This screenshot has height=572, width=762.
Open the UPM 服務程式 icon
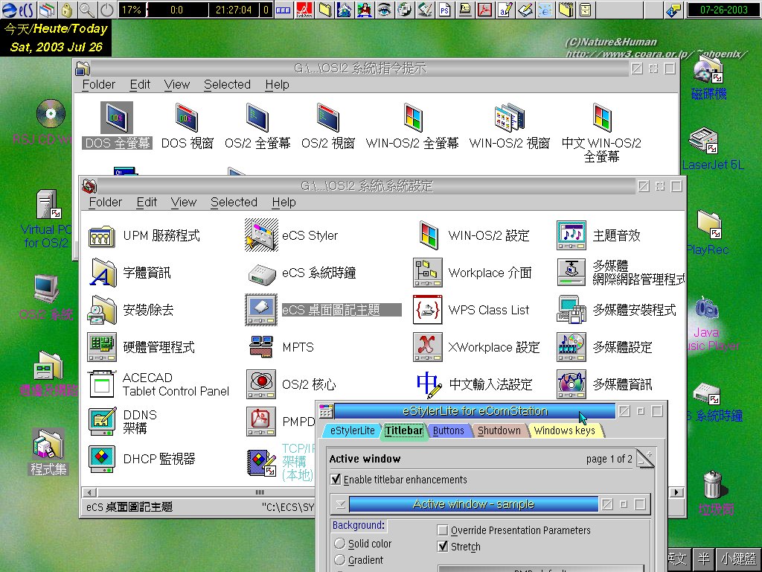(101, 236)
